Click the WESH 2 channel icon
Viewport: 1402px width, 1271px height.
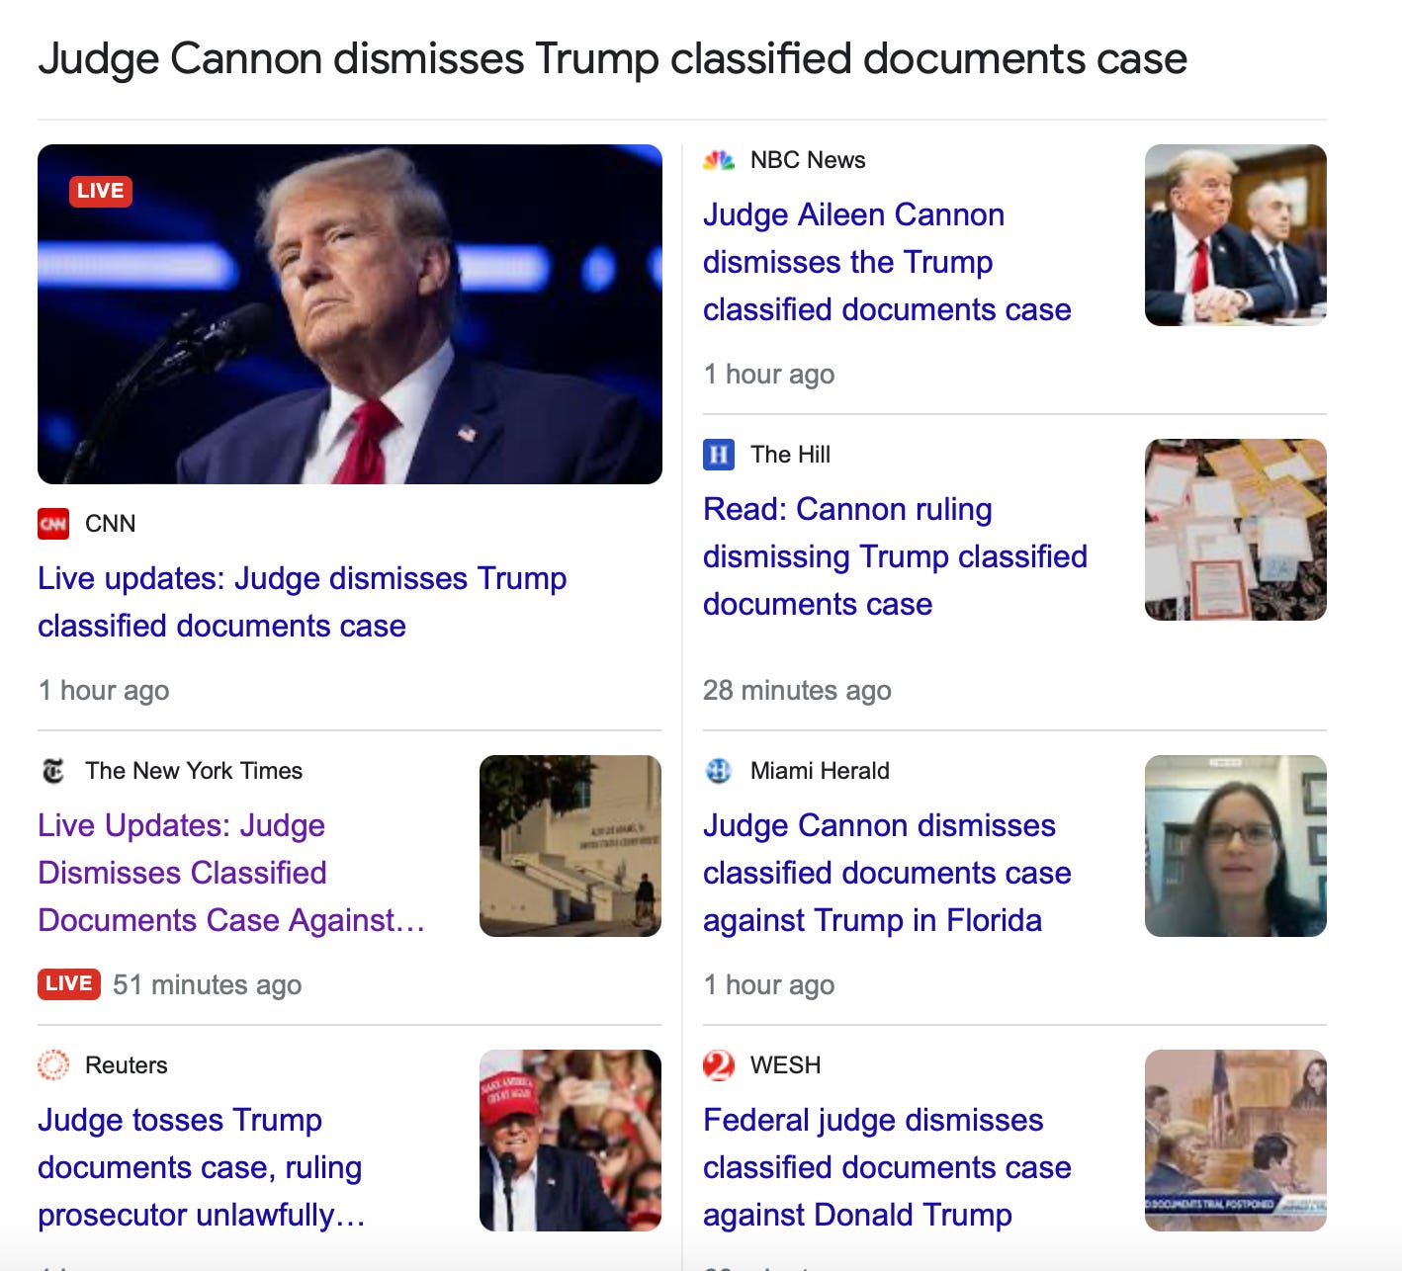(x=719, y=1065)
